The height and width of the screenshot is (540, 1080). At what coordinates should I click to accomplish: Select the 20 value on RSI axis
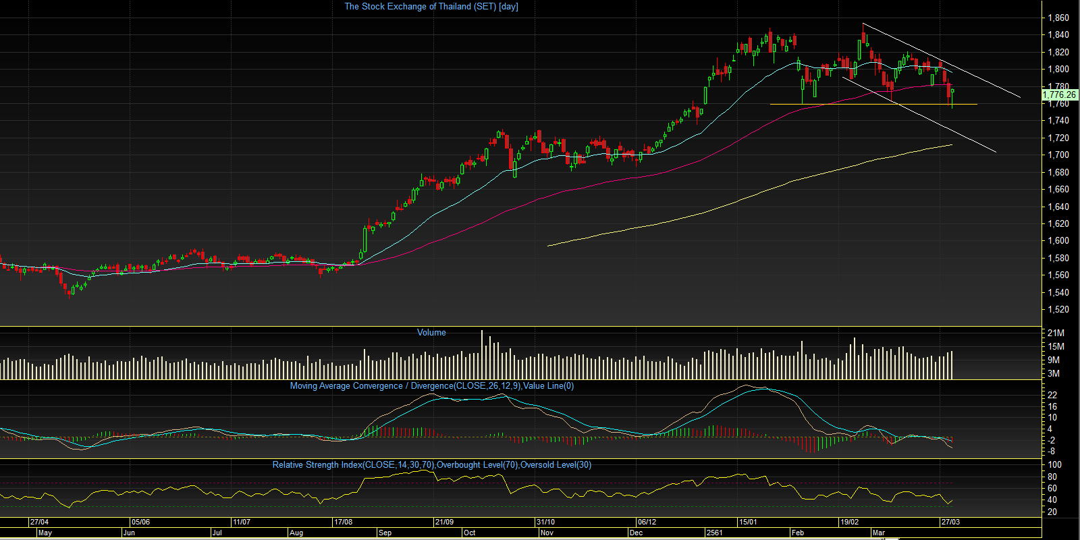click(x=1052, y=512)
